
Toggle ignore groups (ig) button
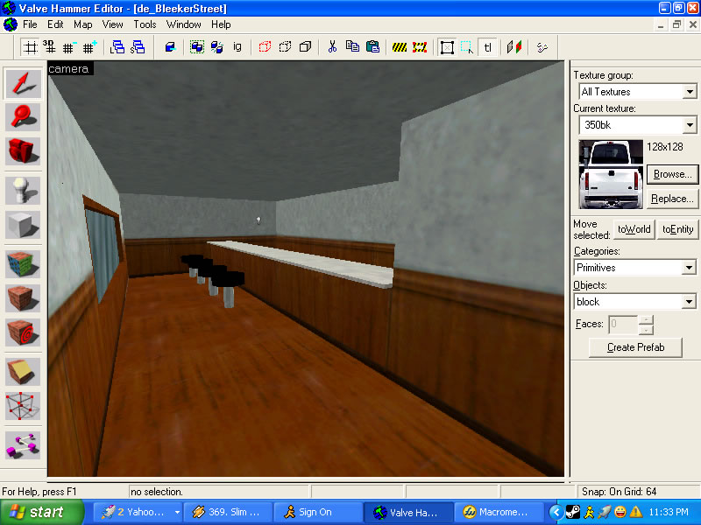click(x=237, y=46)
